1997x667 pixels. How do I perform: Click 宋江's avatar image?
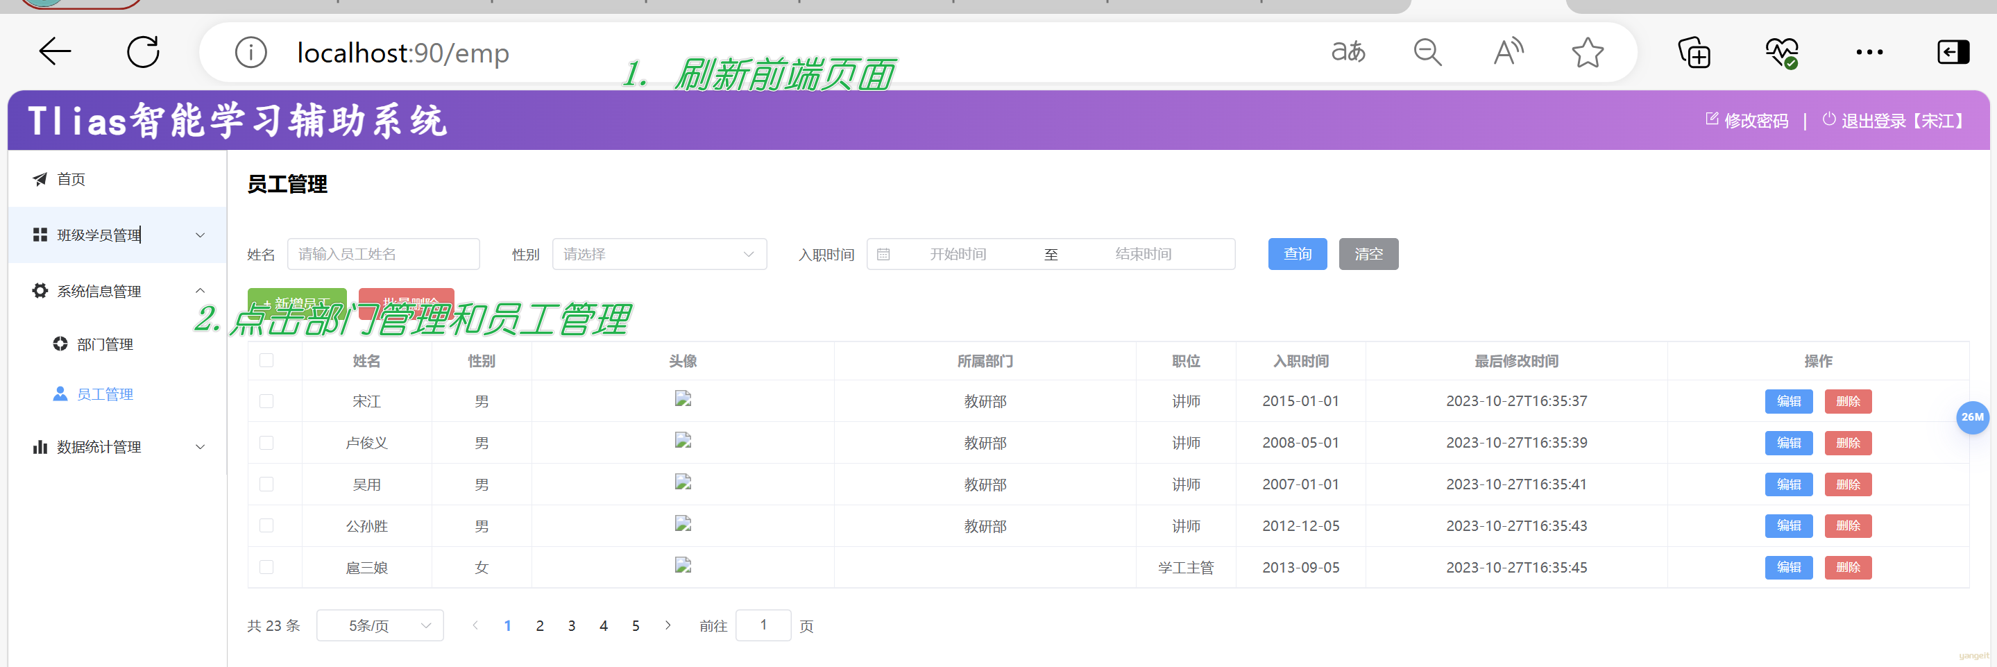click(682, 398)
